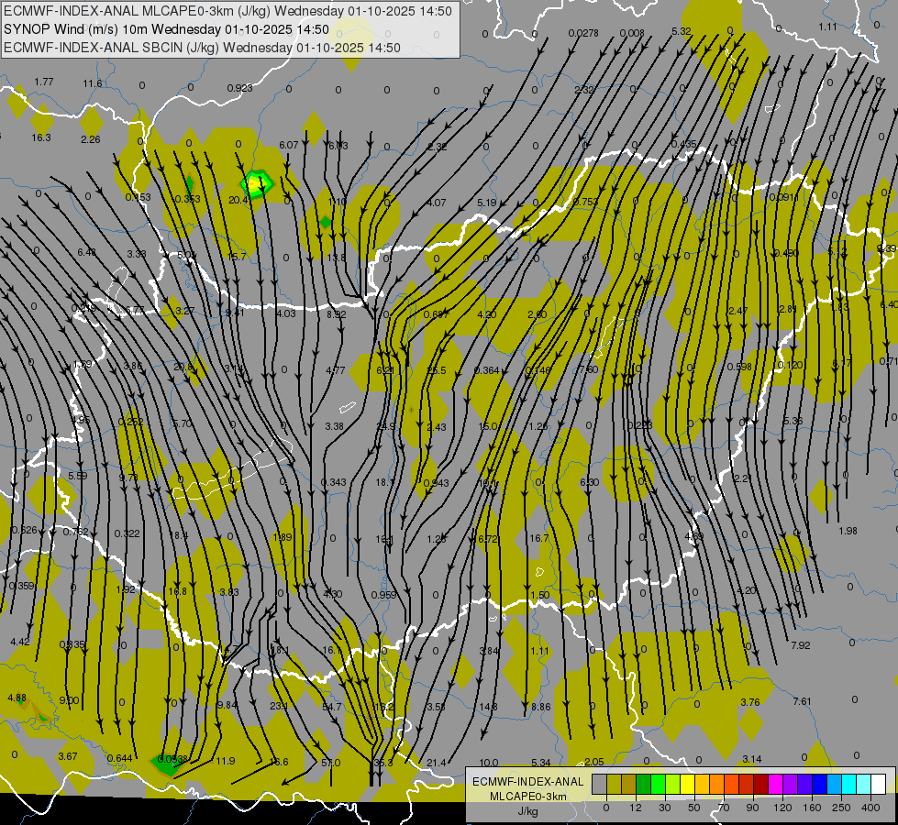Screen dimensions: 898x825
Task: Click the map value 21.4
Action: [x=437, y=763]
